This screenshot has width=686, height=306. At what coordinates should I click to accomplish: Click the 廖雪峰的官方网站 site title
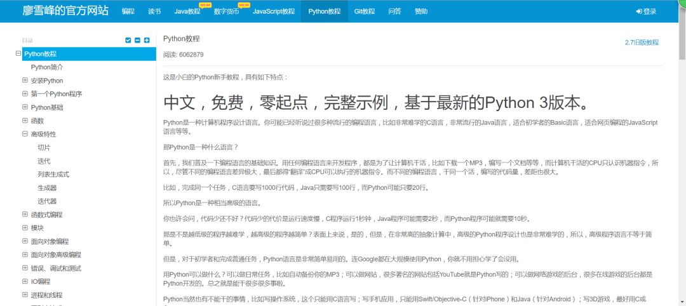tap(65, 11)
